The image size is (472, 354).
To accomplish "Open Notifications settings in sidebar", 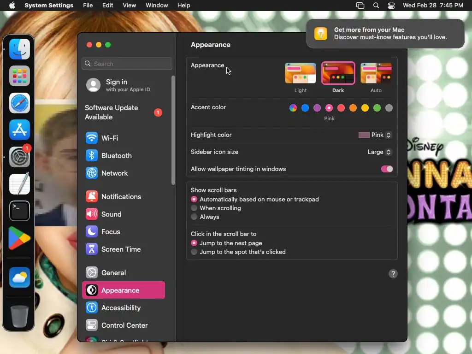I will 124,196.
